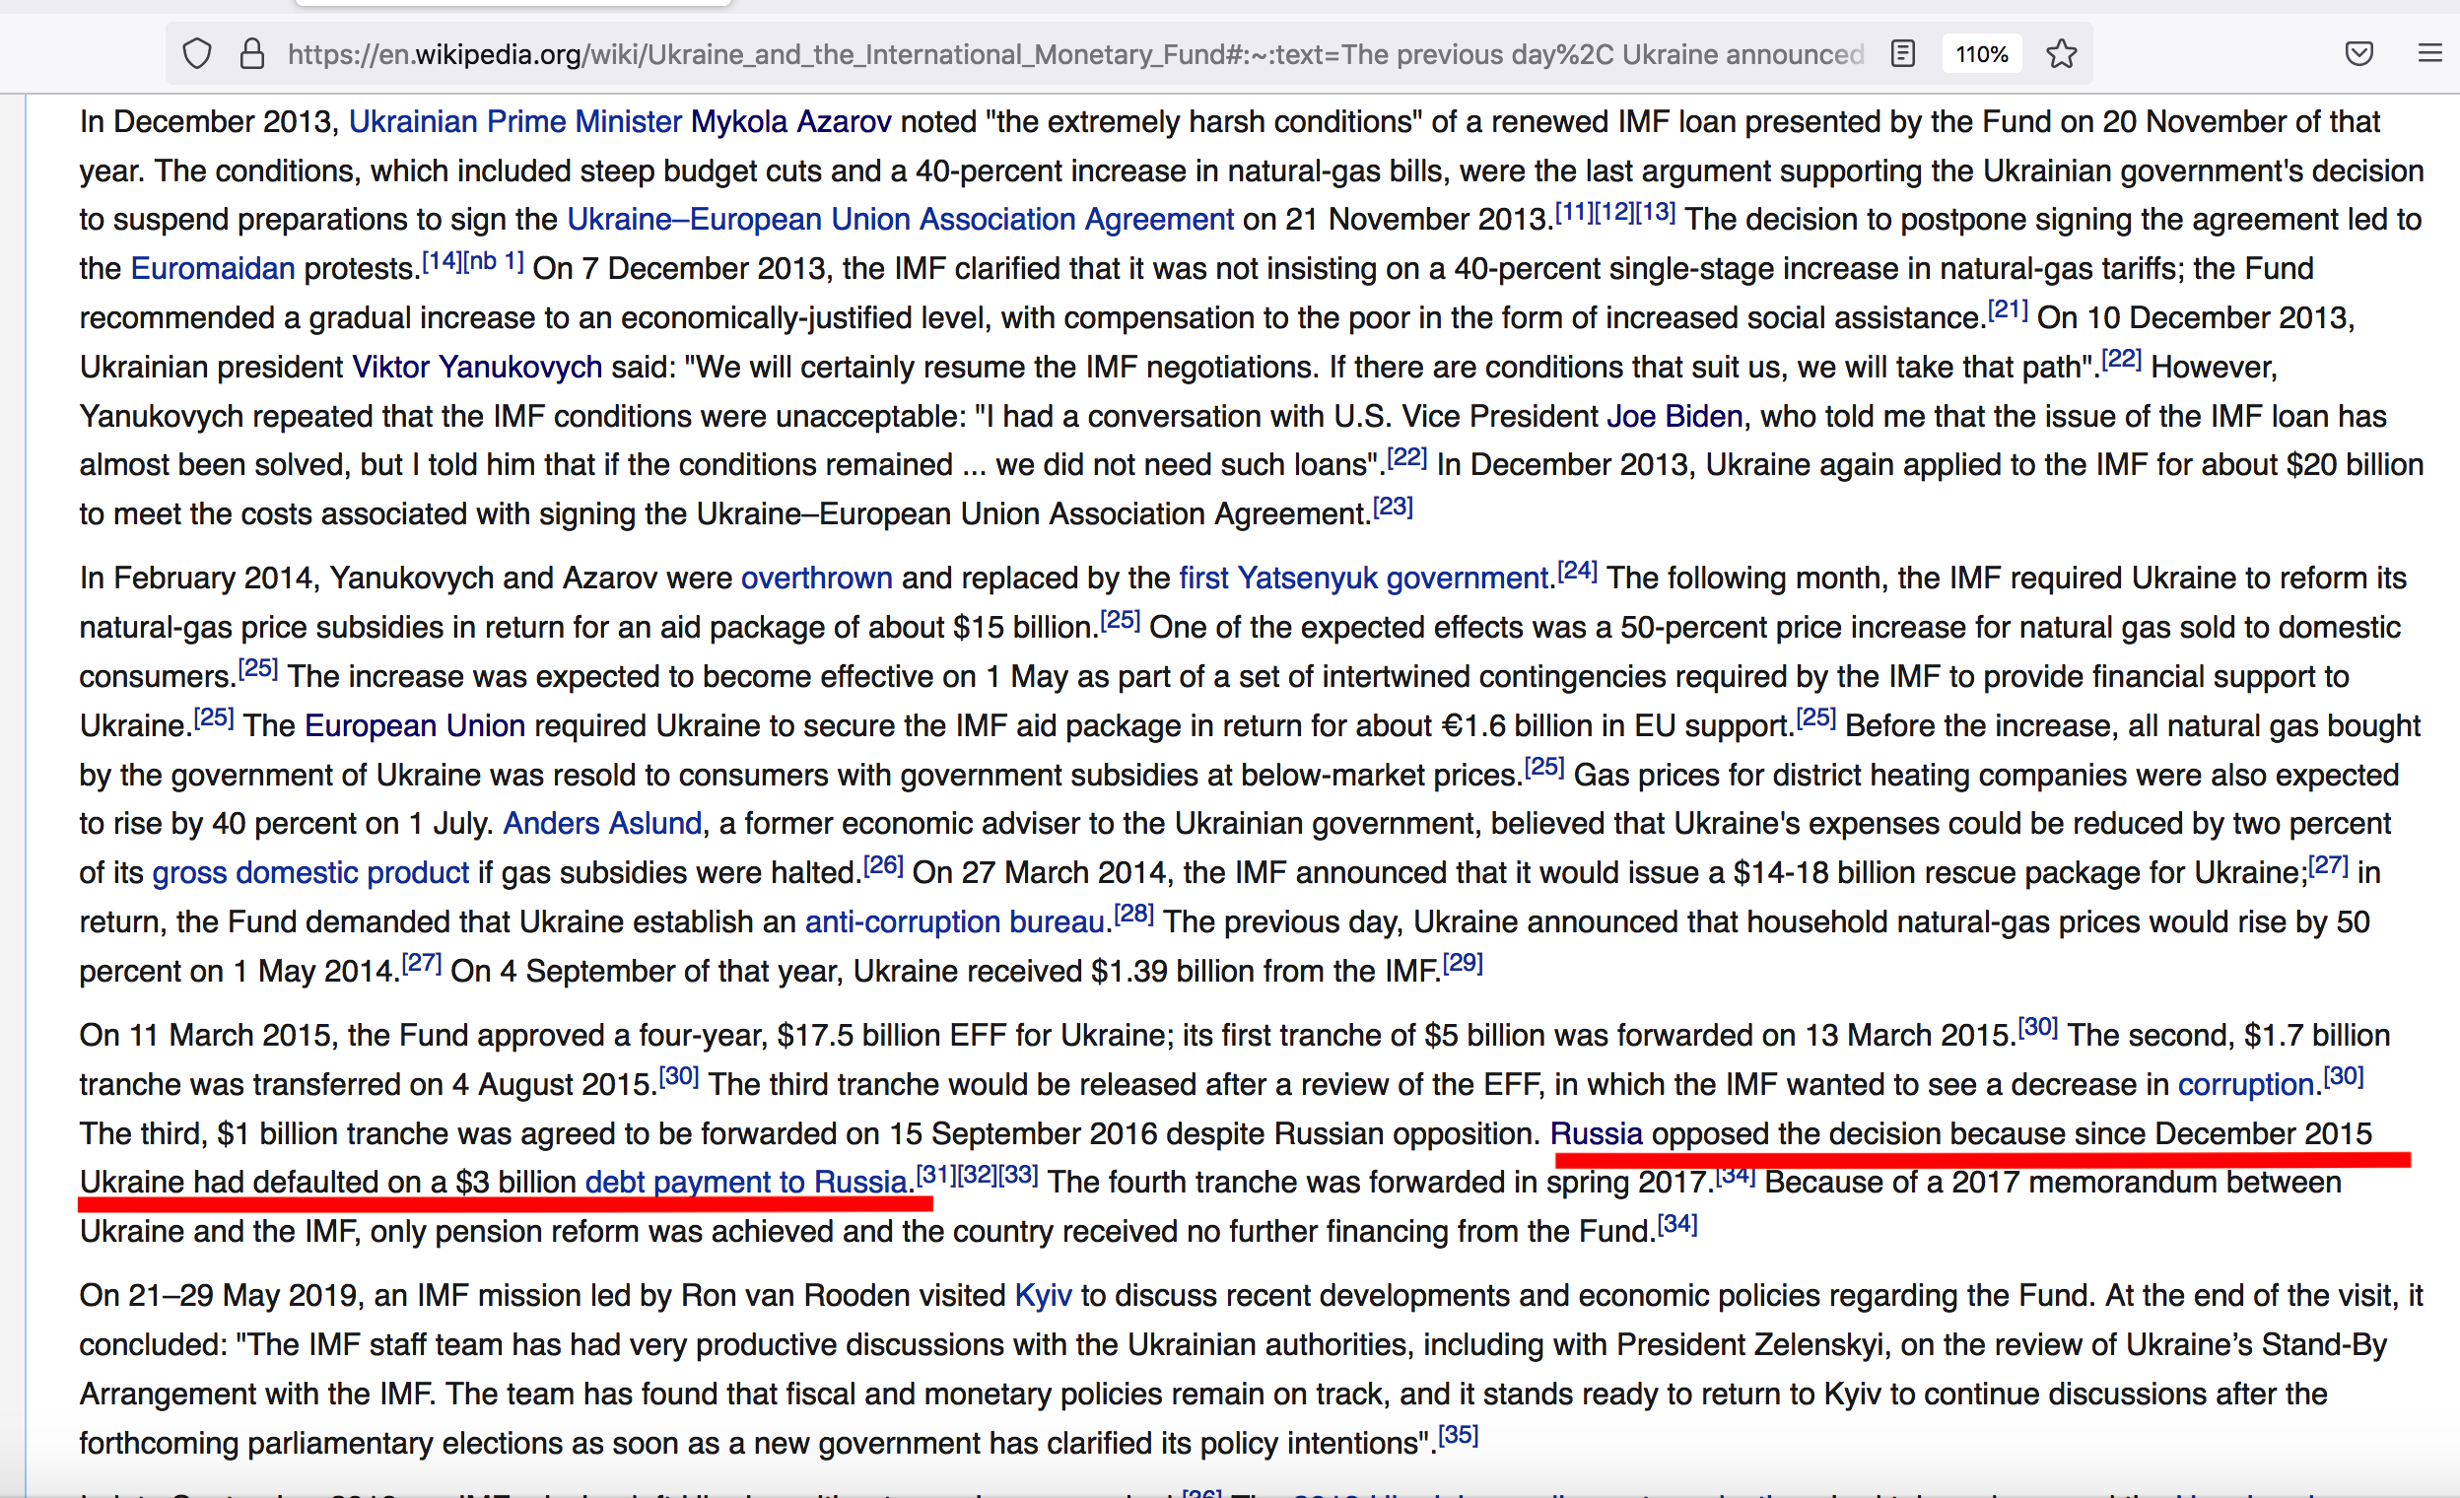Open gross domestic product link
The image size is (2460, 1498).
coord(309,873)
